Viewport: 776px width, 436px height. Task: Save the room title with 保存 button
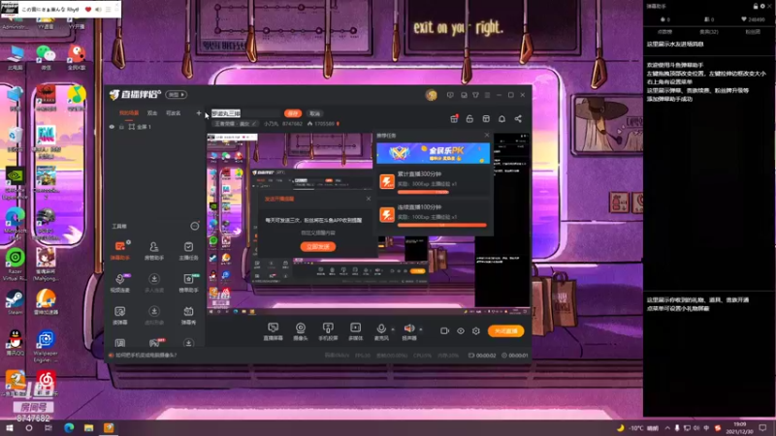[x=293, y=113]
